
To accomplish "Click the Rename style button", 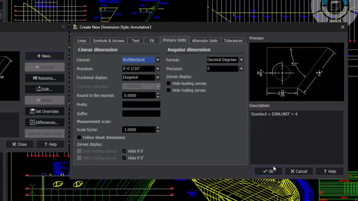I will [44, 78].
